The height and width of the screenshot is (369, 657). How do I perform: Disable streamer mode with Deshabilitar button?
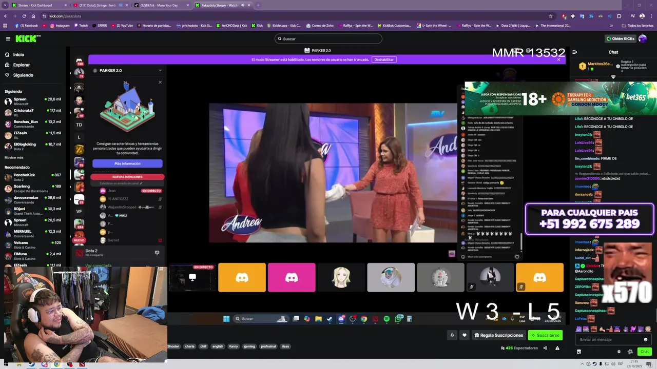pyautogui.click(x=384, y=59)
